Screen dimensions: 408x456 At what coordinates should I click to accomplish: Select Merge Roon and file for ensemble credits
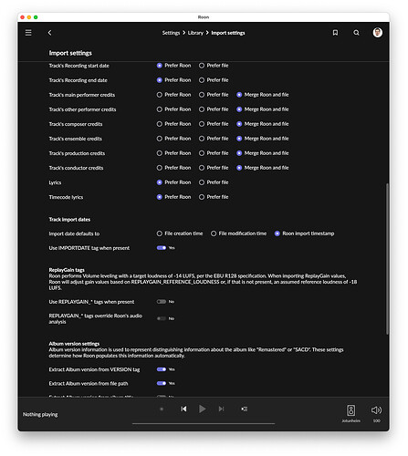(263, 139)
